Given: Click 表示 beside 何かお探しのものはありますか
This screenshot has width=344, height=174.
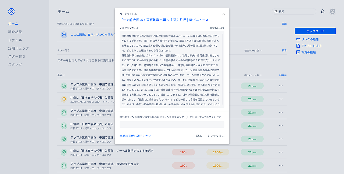Looking at the screenshot, I should coord(284,24).
